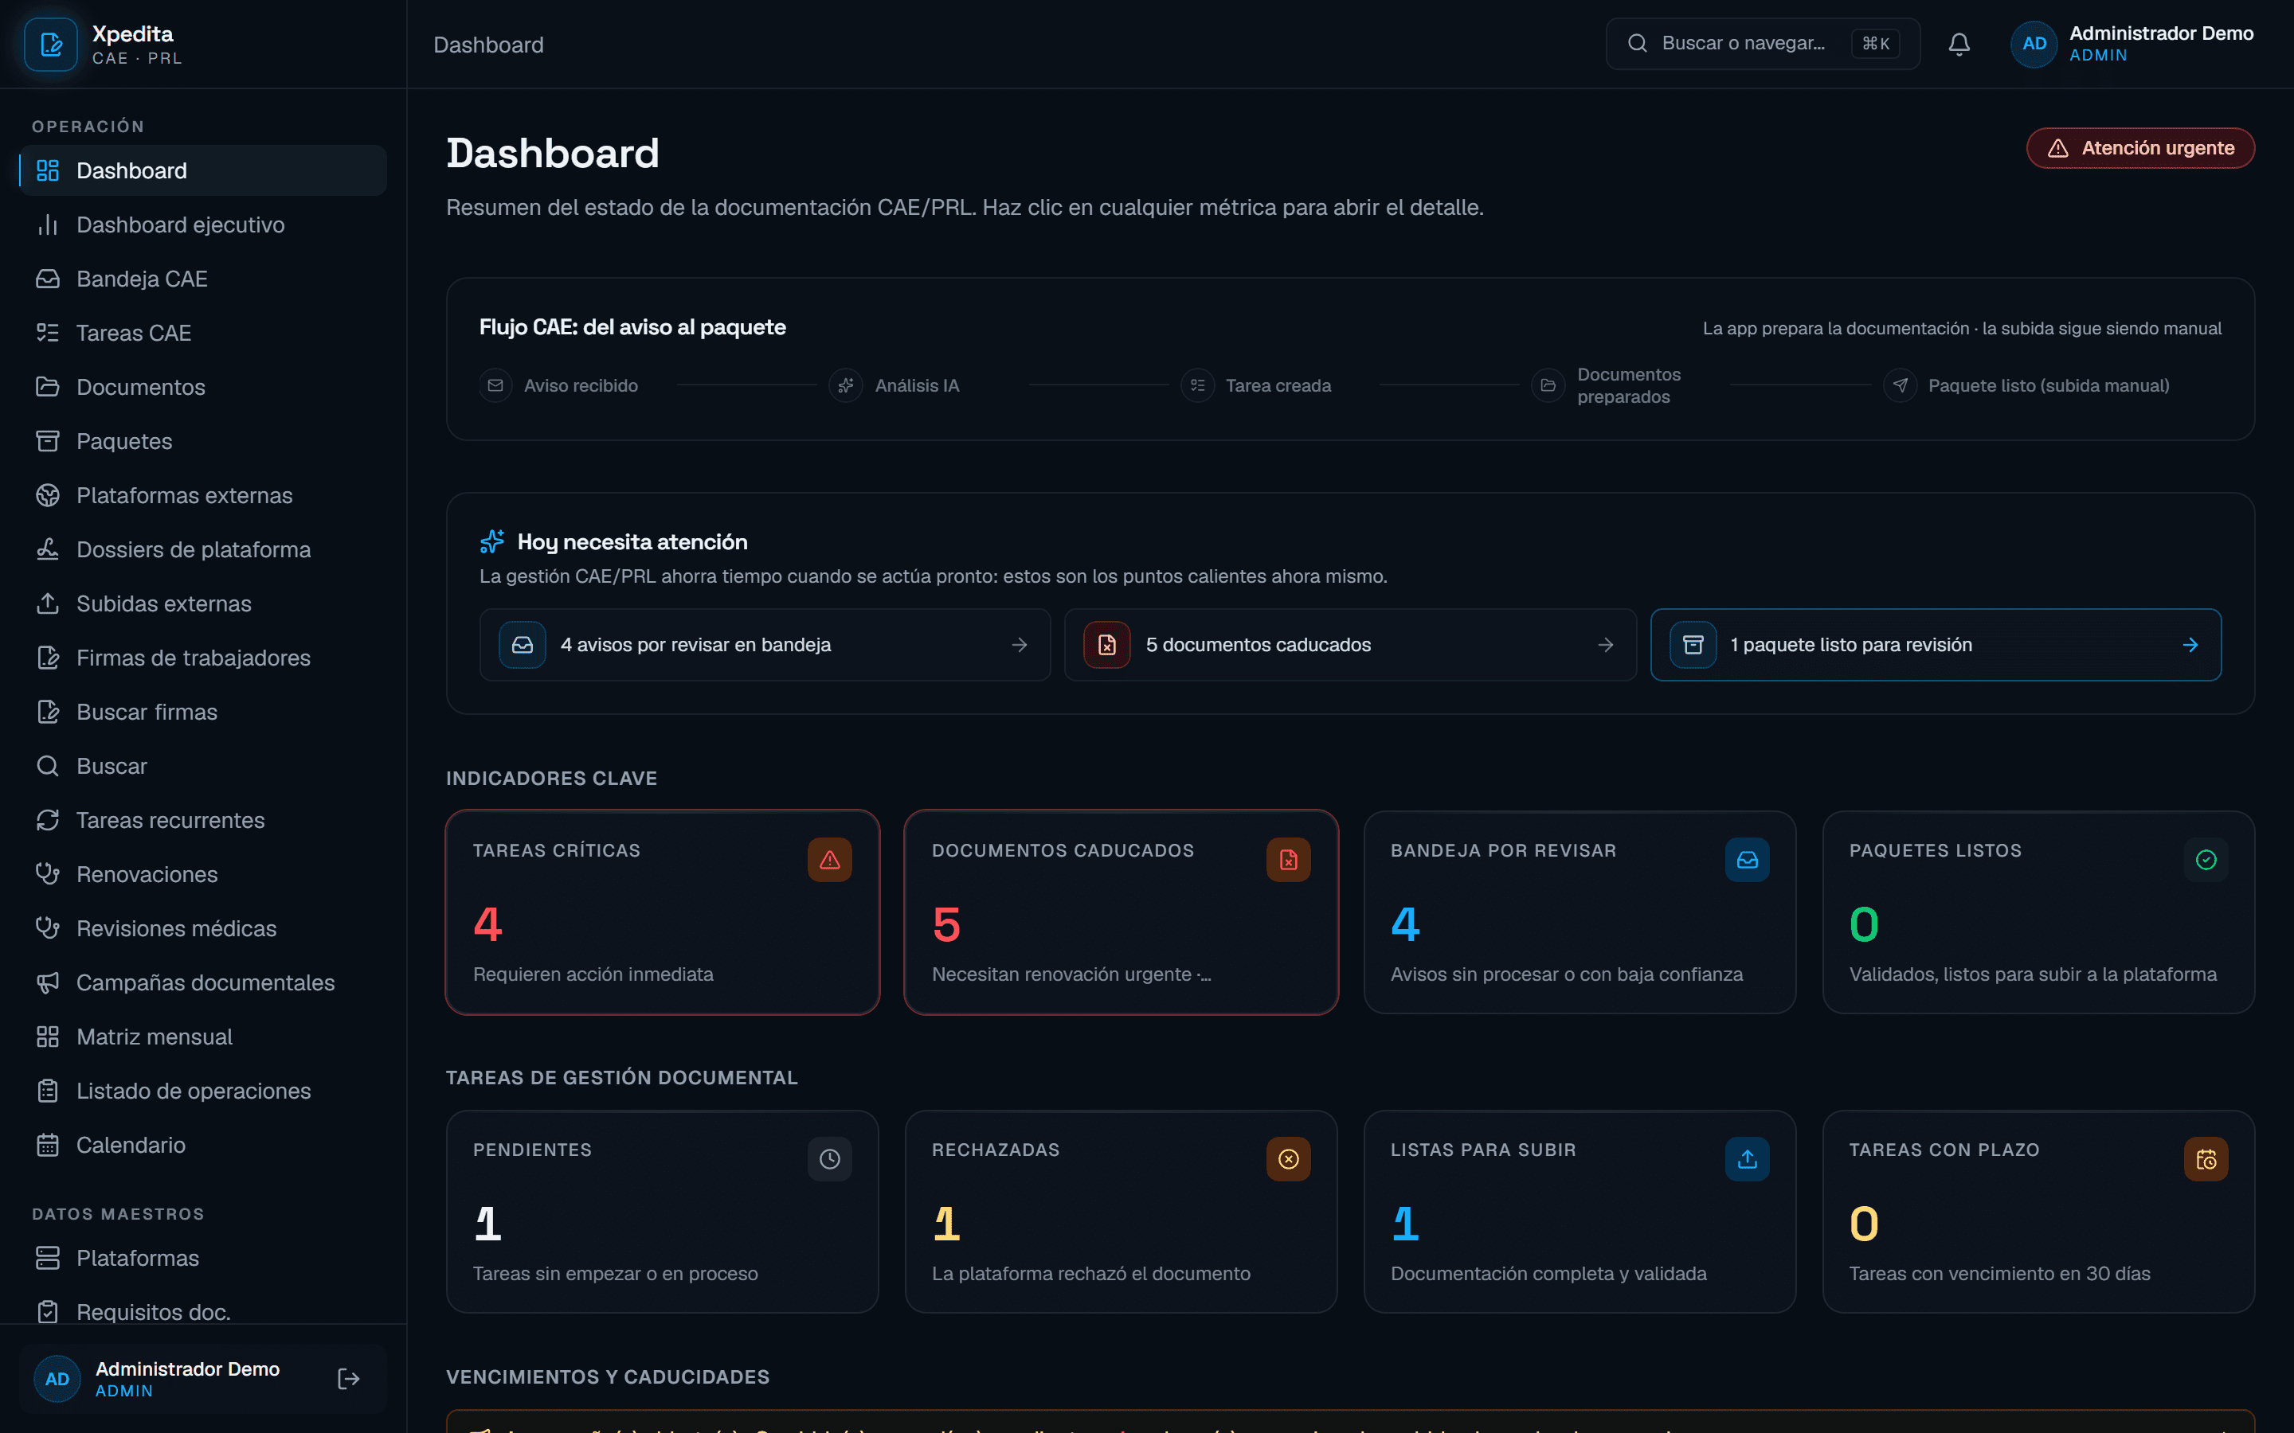Open Dashboard ejecutivo
The width and height of the screenshot is (2294, 1433).
(x=203, y=225)
